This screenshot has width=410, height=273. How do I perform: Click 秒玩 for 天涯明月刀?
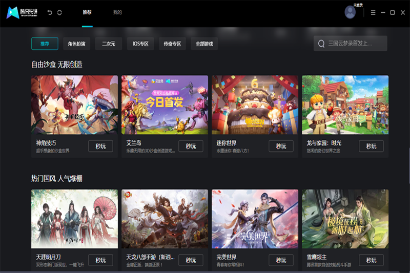(100, 260)
